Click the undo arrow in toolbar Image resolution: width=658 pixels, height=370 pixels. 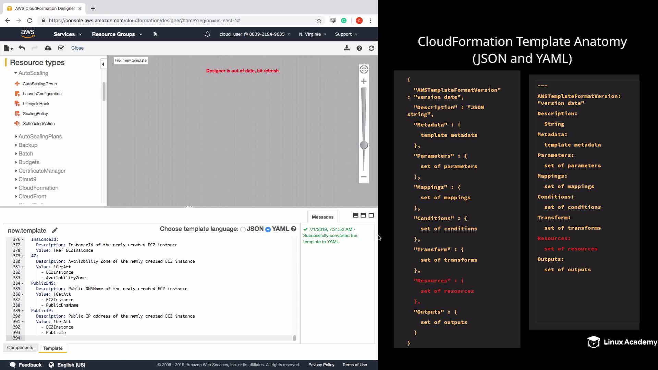click(22, 48)
